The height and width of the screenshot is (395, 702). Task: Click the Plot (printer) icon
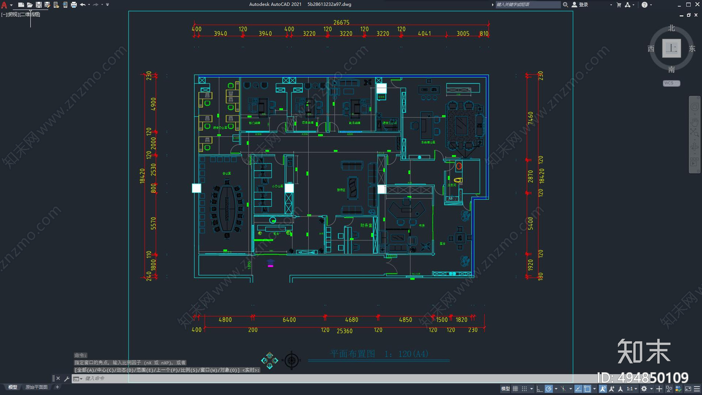coord(74,5)
